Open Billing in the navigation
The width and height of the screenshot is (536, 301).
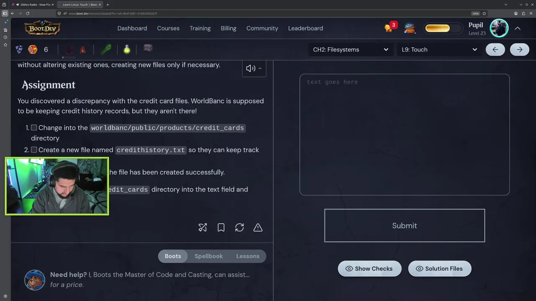tap(228, 28)
